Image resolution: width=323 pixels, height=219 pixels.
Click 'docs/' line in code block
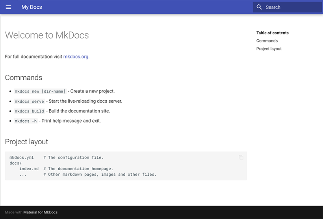(x=15, y=163)
